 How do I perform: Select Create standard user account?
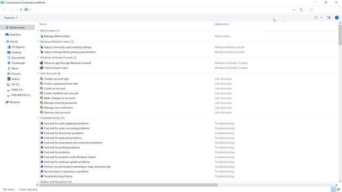[61, 93]
